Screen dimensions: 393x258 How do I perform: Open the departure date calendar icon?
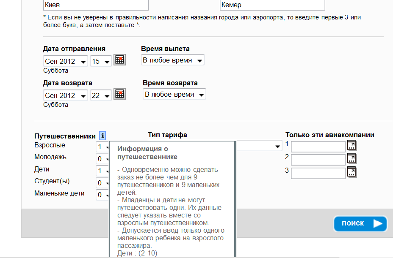click(x=120, y=60)
